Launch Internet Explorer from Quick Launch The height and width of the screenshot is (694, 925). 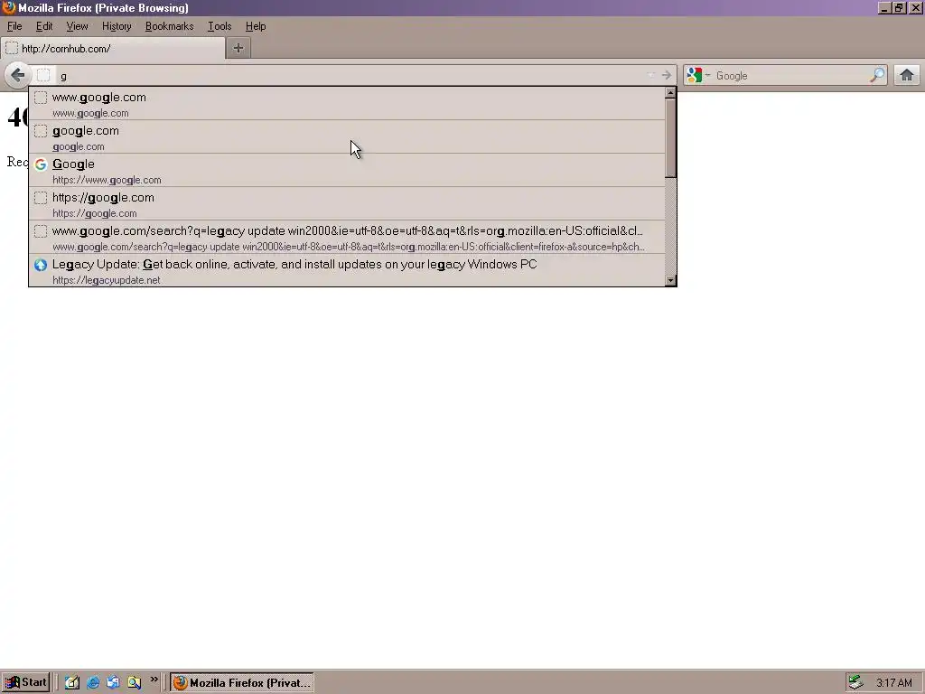pyautogui.click(x=93, y=682)
